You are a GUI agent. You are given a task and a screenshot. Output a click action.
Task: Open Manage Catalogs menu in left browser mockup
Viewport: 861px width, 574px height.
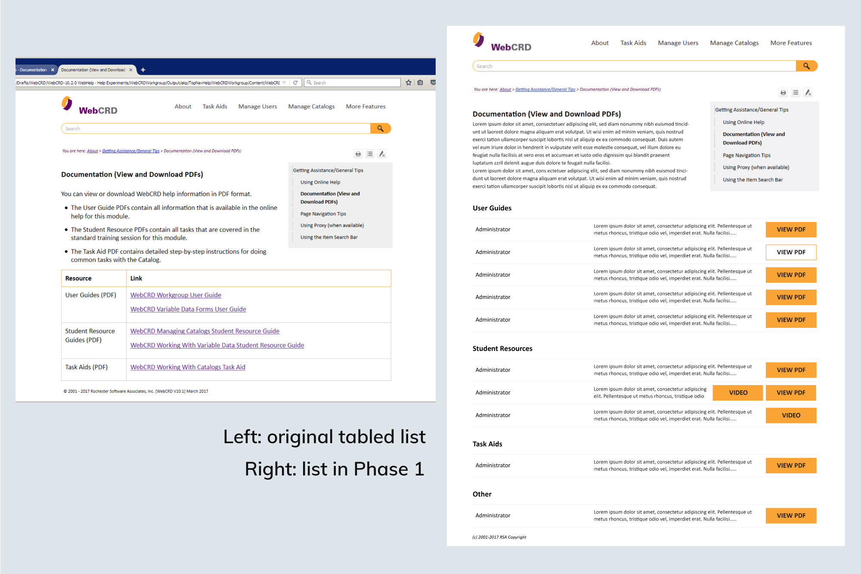coord(311,106)
